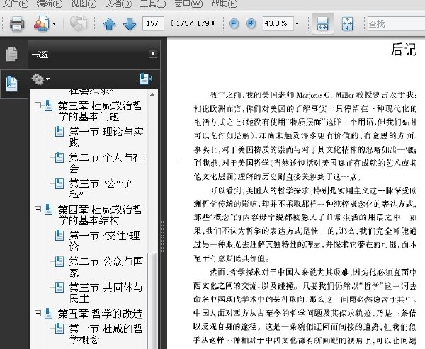This screenshot has height=349, width=425.
Task: Open the 窗口(W) menu
Action: point(188,4)
